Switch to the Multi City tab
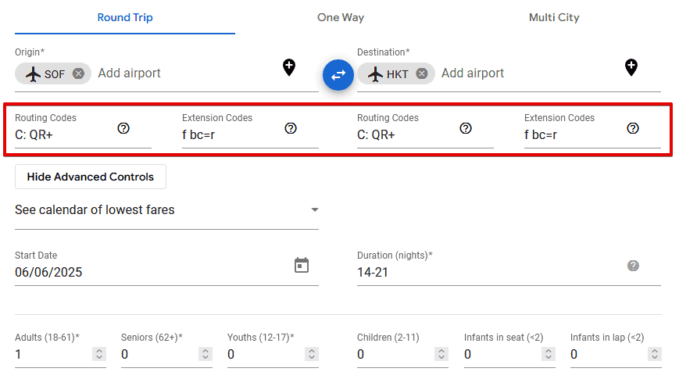The image size is (679, 379). tap(554, 17)
